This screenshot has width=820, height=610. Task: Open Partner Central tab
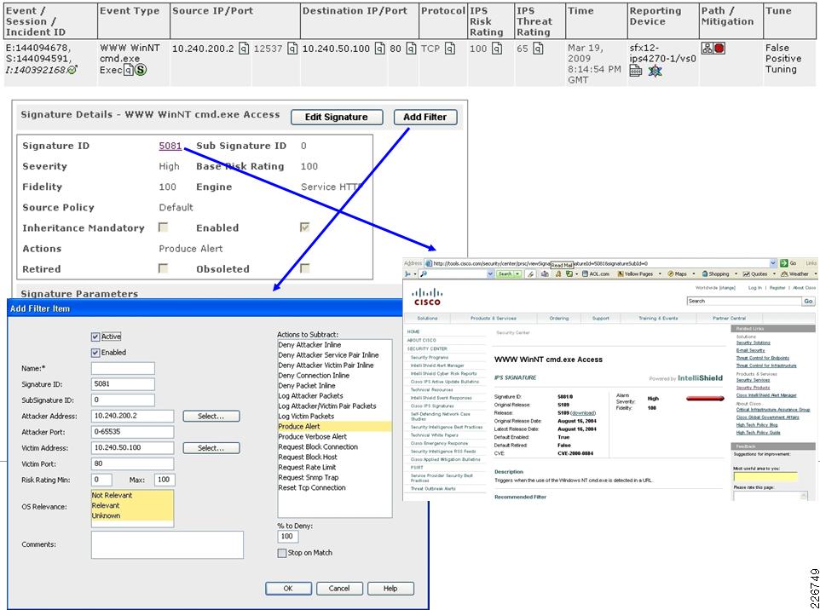tap(729, 318)
